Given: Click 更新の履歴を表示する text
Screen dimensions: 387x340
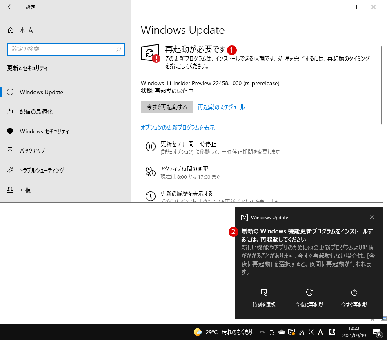Looking at the screenshot, I should coord(187,194).
